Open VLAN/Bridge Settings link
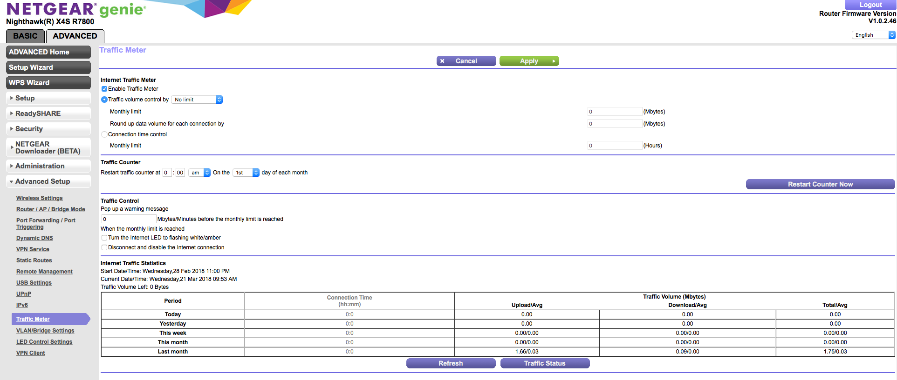897x380 pixels. [45, 331]
